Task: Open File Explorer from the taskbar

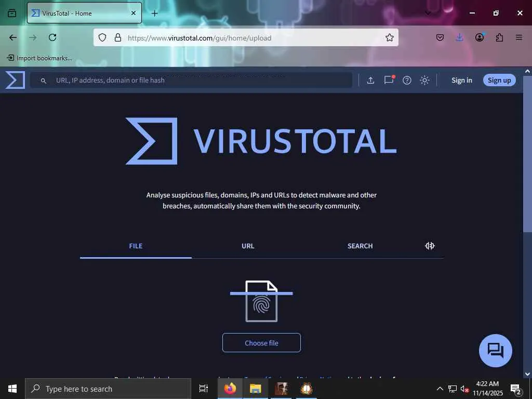Action: pyautogui.click(x=255, y=389)
